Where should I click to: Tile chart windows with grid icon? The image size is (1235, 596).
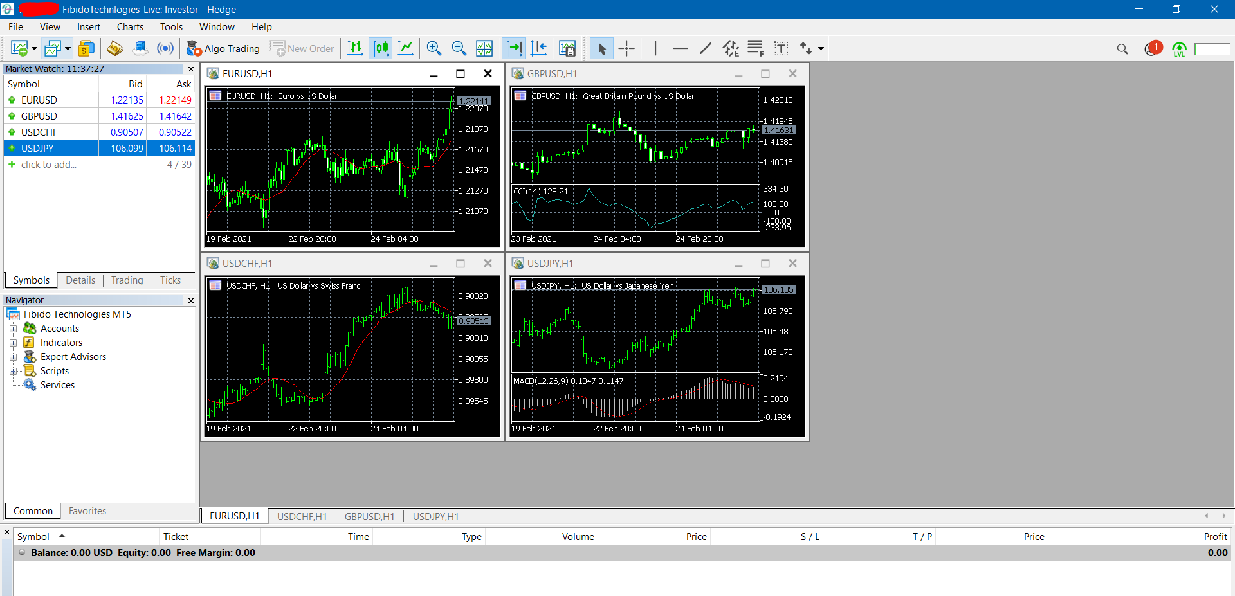tap(484, 48)
